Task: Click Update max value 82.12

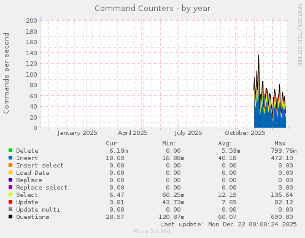Action: [284, 202]
